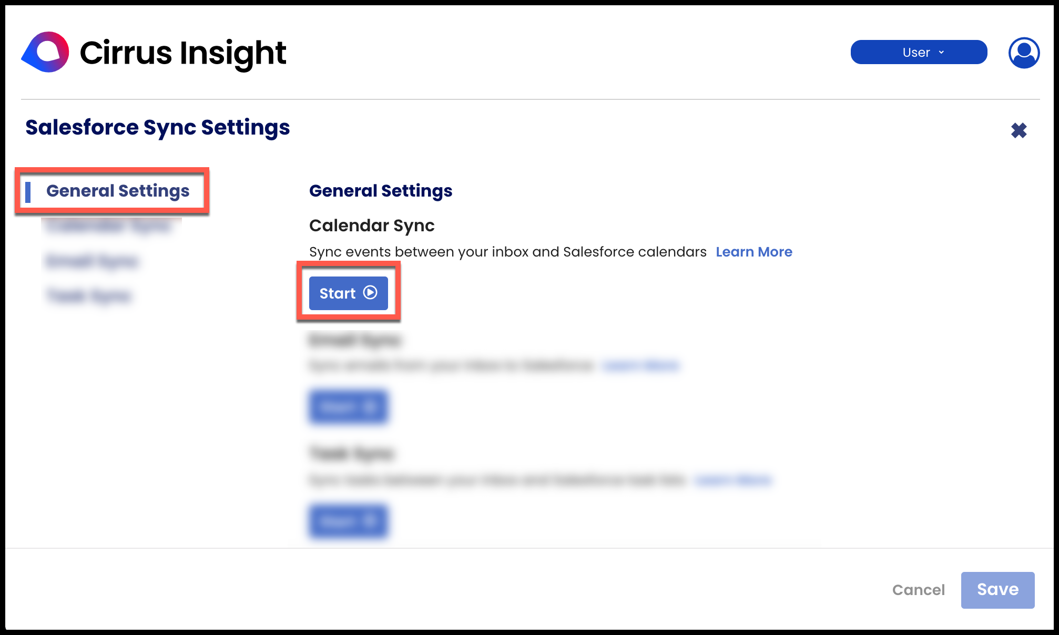The height and width of the screenshot is (635, 1059).
Task: Click the play icon inside Calendar Sync Start
Action: pyautogui.click(x=370, y=293)
